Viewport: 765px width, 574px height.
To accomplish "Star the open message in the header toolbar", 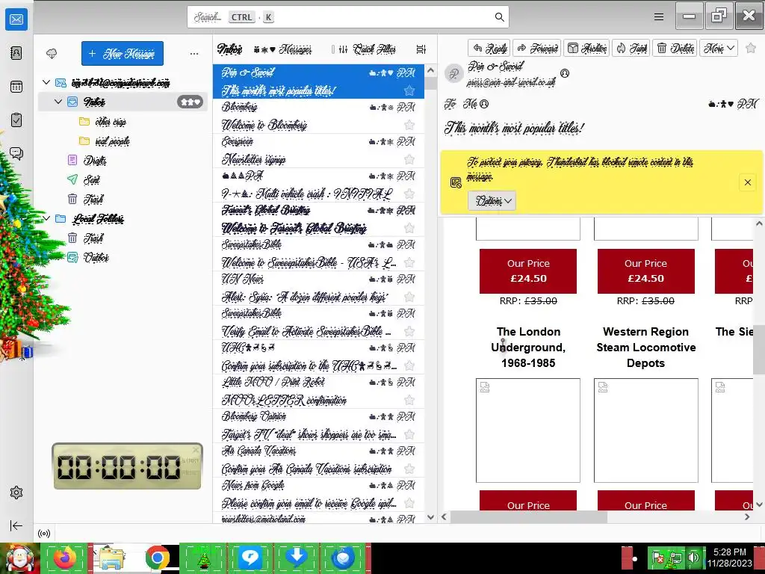I will pyautogui.click(x=750, y=48).
